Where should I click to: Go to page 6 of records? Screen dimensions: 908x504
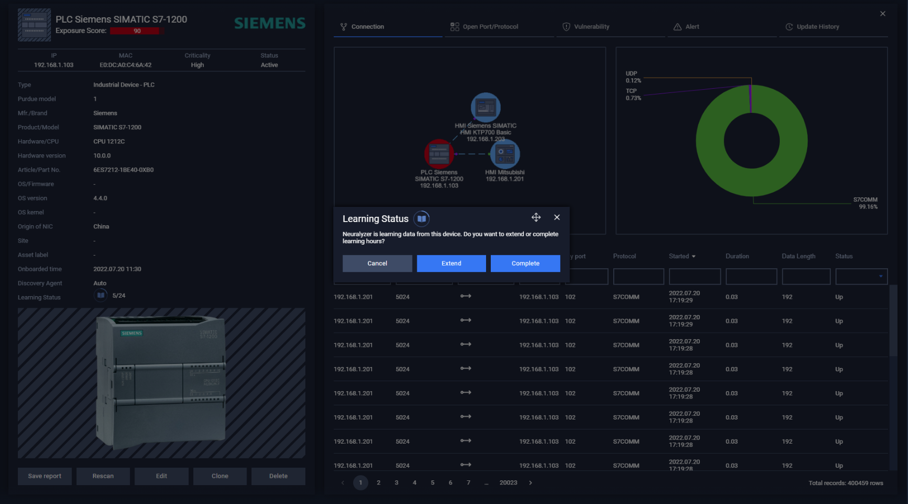click(450, 482)
